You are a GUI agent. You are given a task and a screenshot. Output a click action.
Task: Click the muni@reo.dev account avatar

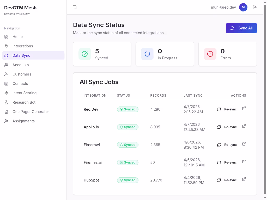243,7
